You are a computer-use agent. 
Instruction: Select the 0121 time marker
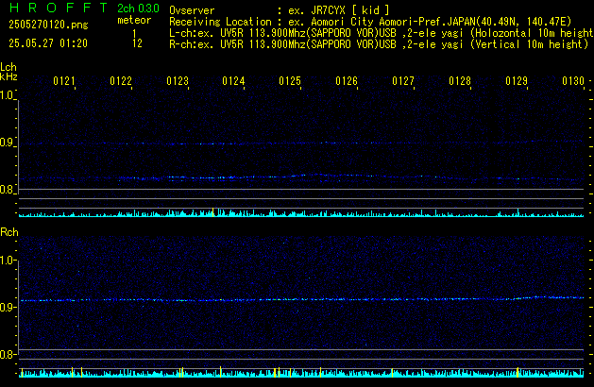[x=63, y=81]
